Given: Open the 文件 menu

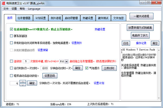Looking at the screenshot, I should 6,9.
